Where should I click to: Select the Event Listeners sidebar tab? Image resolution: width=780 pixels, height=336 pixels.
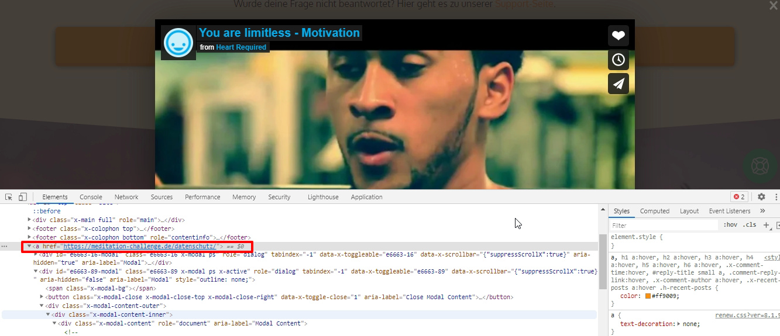click(730, 211)
